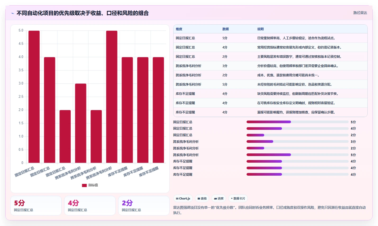The height and width of the screenshot is (226, 378).
Task: Click the 5.0 y-axis label on chart
Action: [21, 30]
